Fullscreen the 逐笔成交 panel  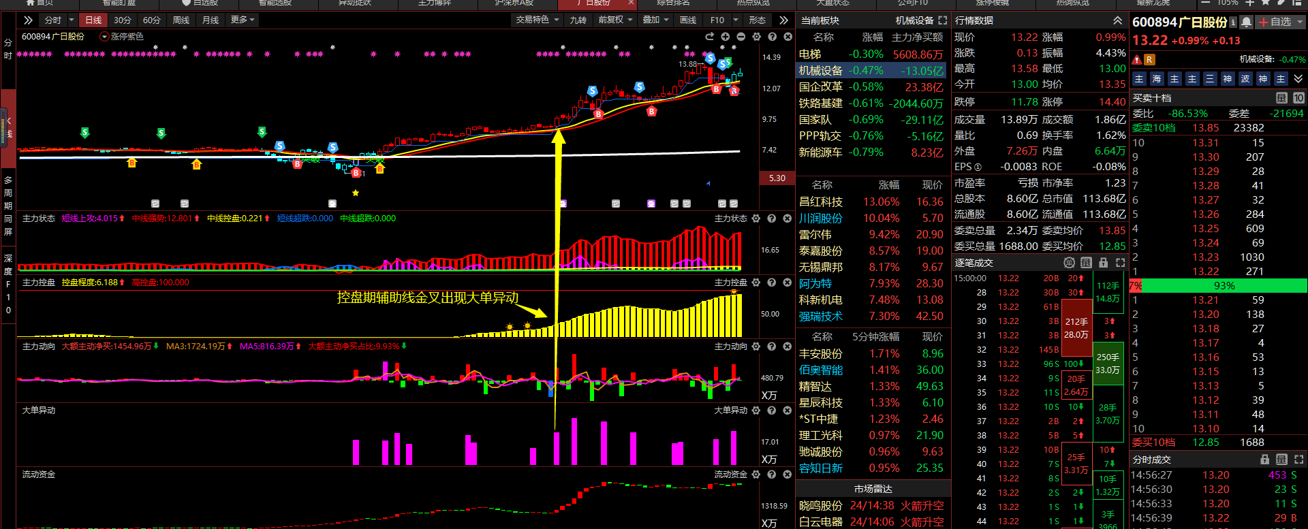[x=1120, y=263]
